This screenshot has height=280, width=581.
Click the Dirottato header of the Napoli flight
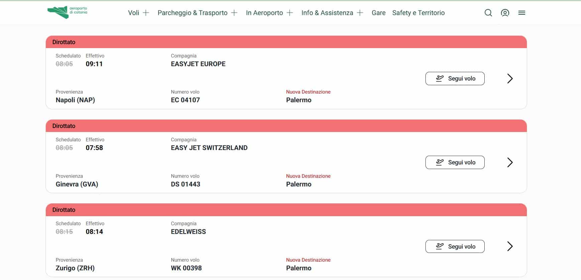(x=286, y=42)
